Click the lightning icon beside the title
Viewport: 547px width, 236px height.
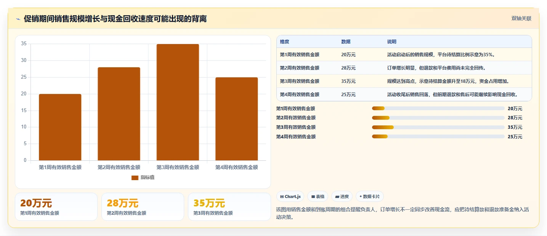pyautogui.click(x=18, y=19)
